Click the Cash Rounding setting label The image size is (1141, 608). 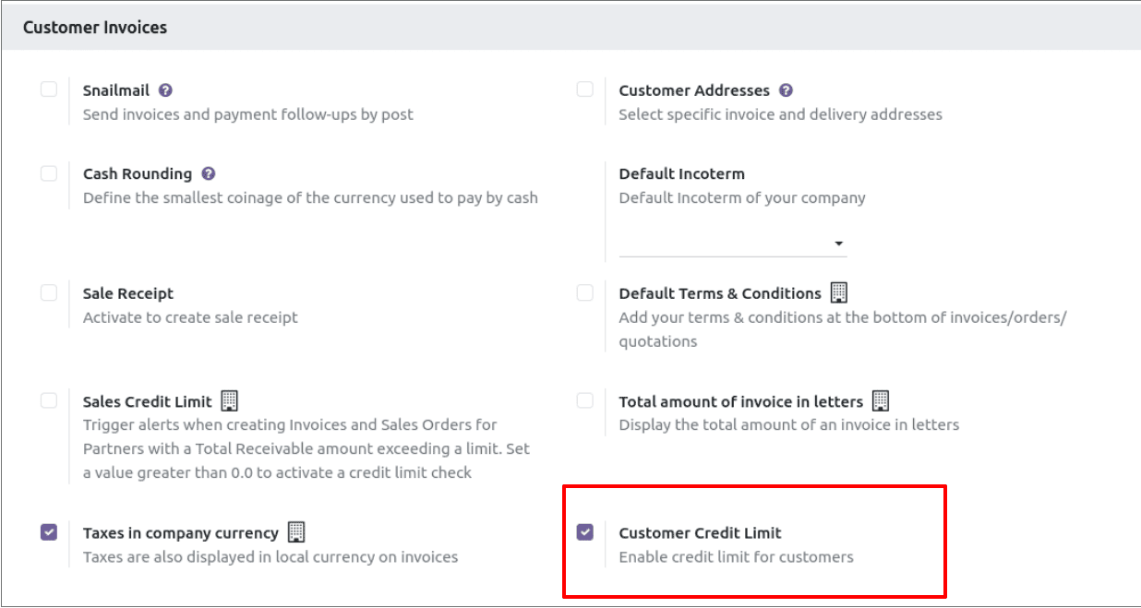point(138,173)
